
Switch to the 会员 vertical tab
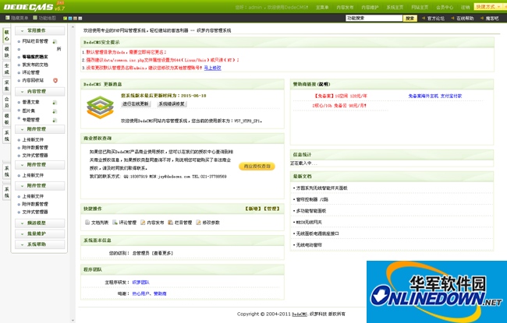click(x=6, y=102)
